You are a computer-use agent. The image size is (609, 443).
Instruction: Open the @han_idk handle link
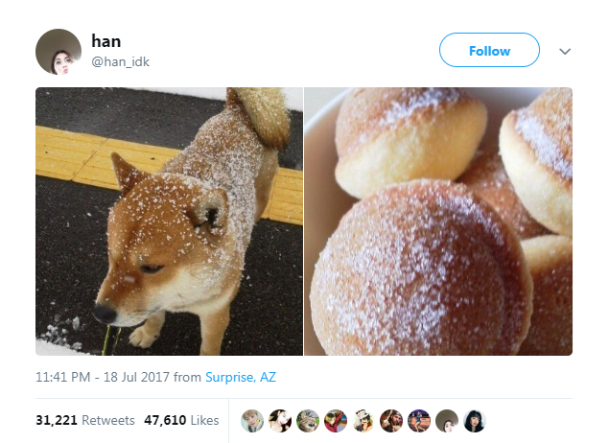[x=120, y=61]
